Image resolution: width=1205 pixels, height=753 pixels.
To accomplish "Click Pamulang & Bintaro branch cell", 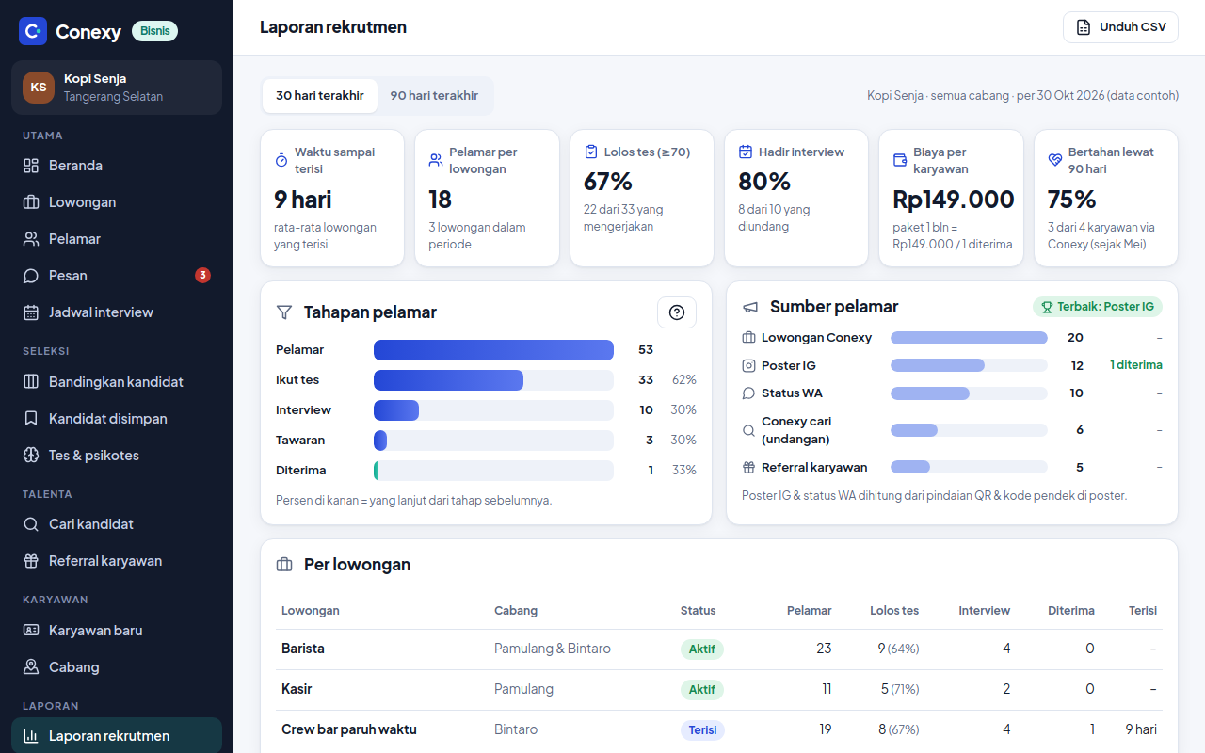I will click(553, 649).
